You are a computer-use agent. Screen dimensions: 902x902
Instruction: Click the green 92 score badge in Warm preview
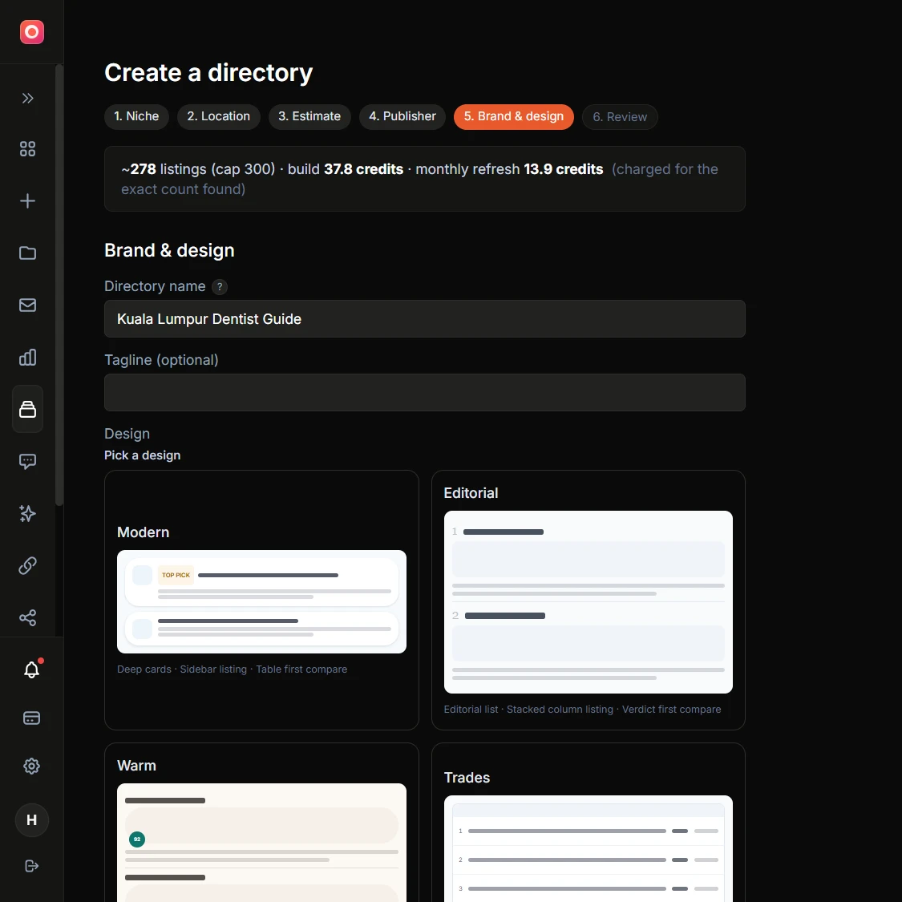[137, 839]
